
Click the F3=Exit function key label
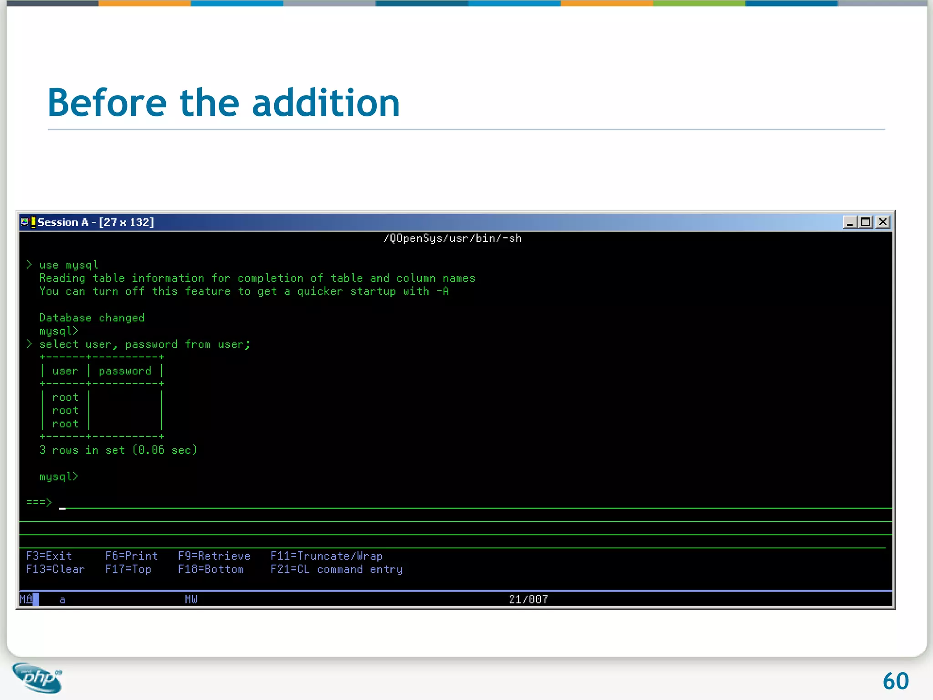(49, 556)
